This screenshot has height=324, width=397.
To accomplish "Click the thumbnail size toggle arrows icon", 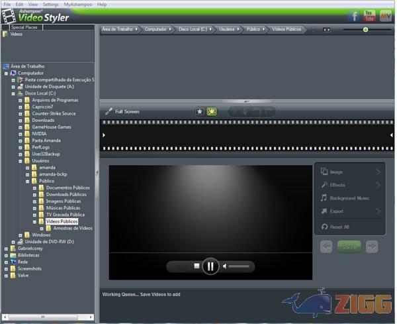I will (x=327, y=30).
